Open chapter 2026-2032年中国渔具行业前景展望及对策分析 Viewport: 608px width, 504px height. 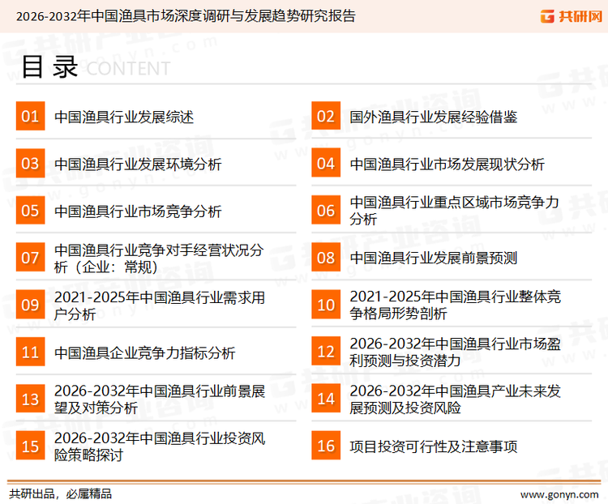click(160, 399)
